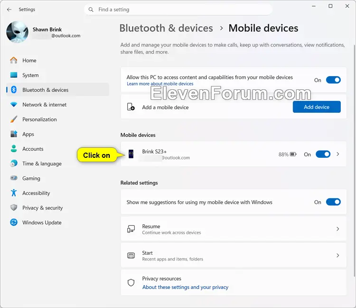
Task: Click the Gaming controller icon
Action: 14,178
